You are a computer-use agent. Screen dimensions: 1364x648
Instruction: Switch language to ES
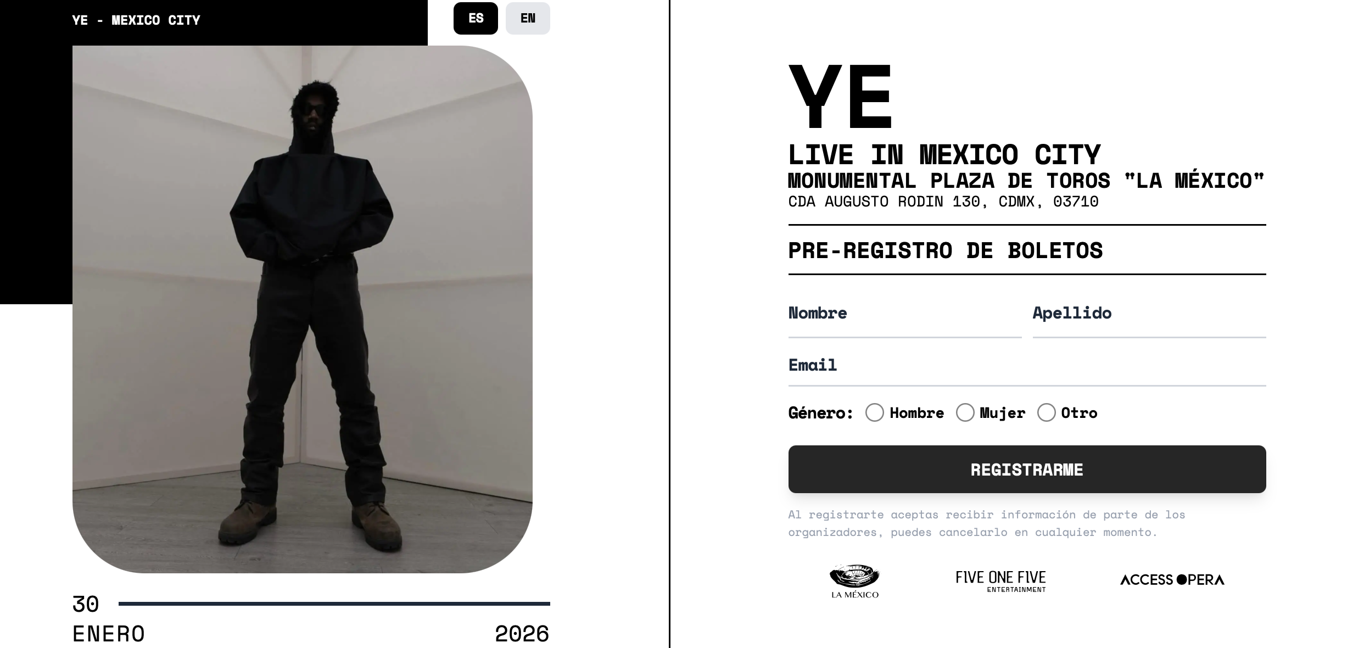click(x=476, y=18)
